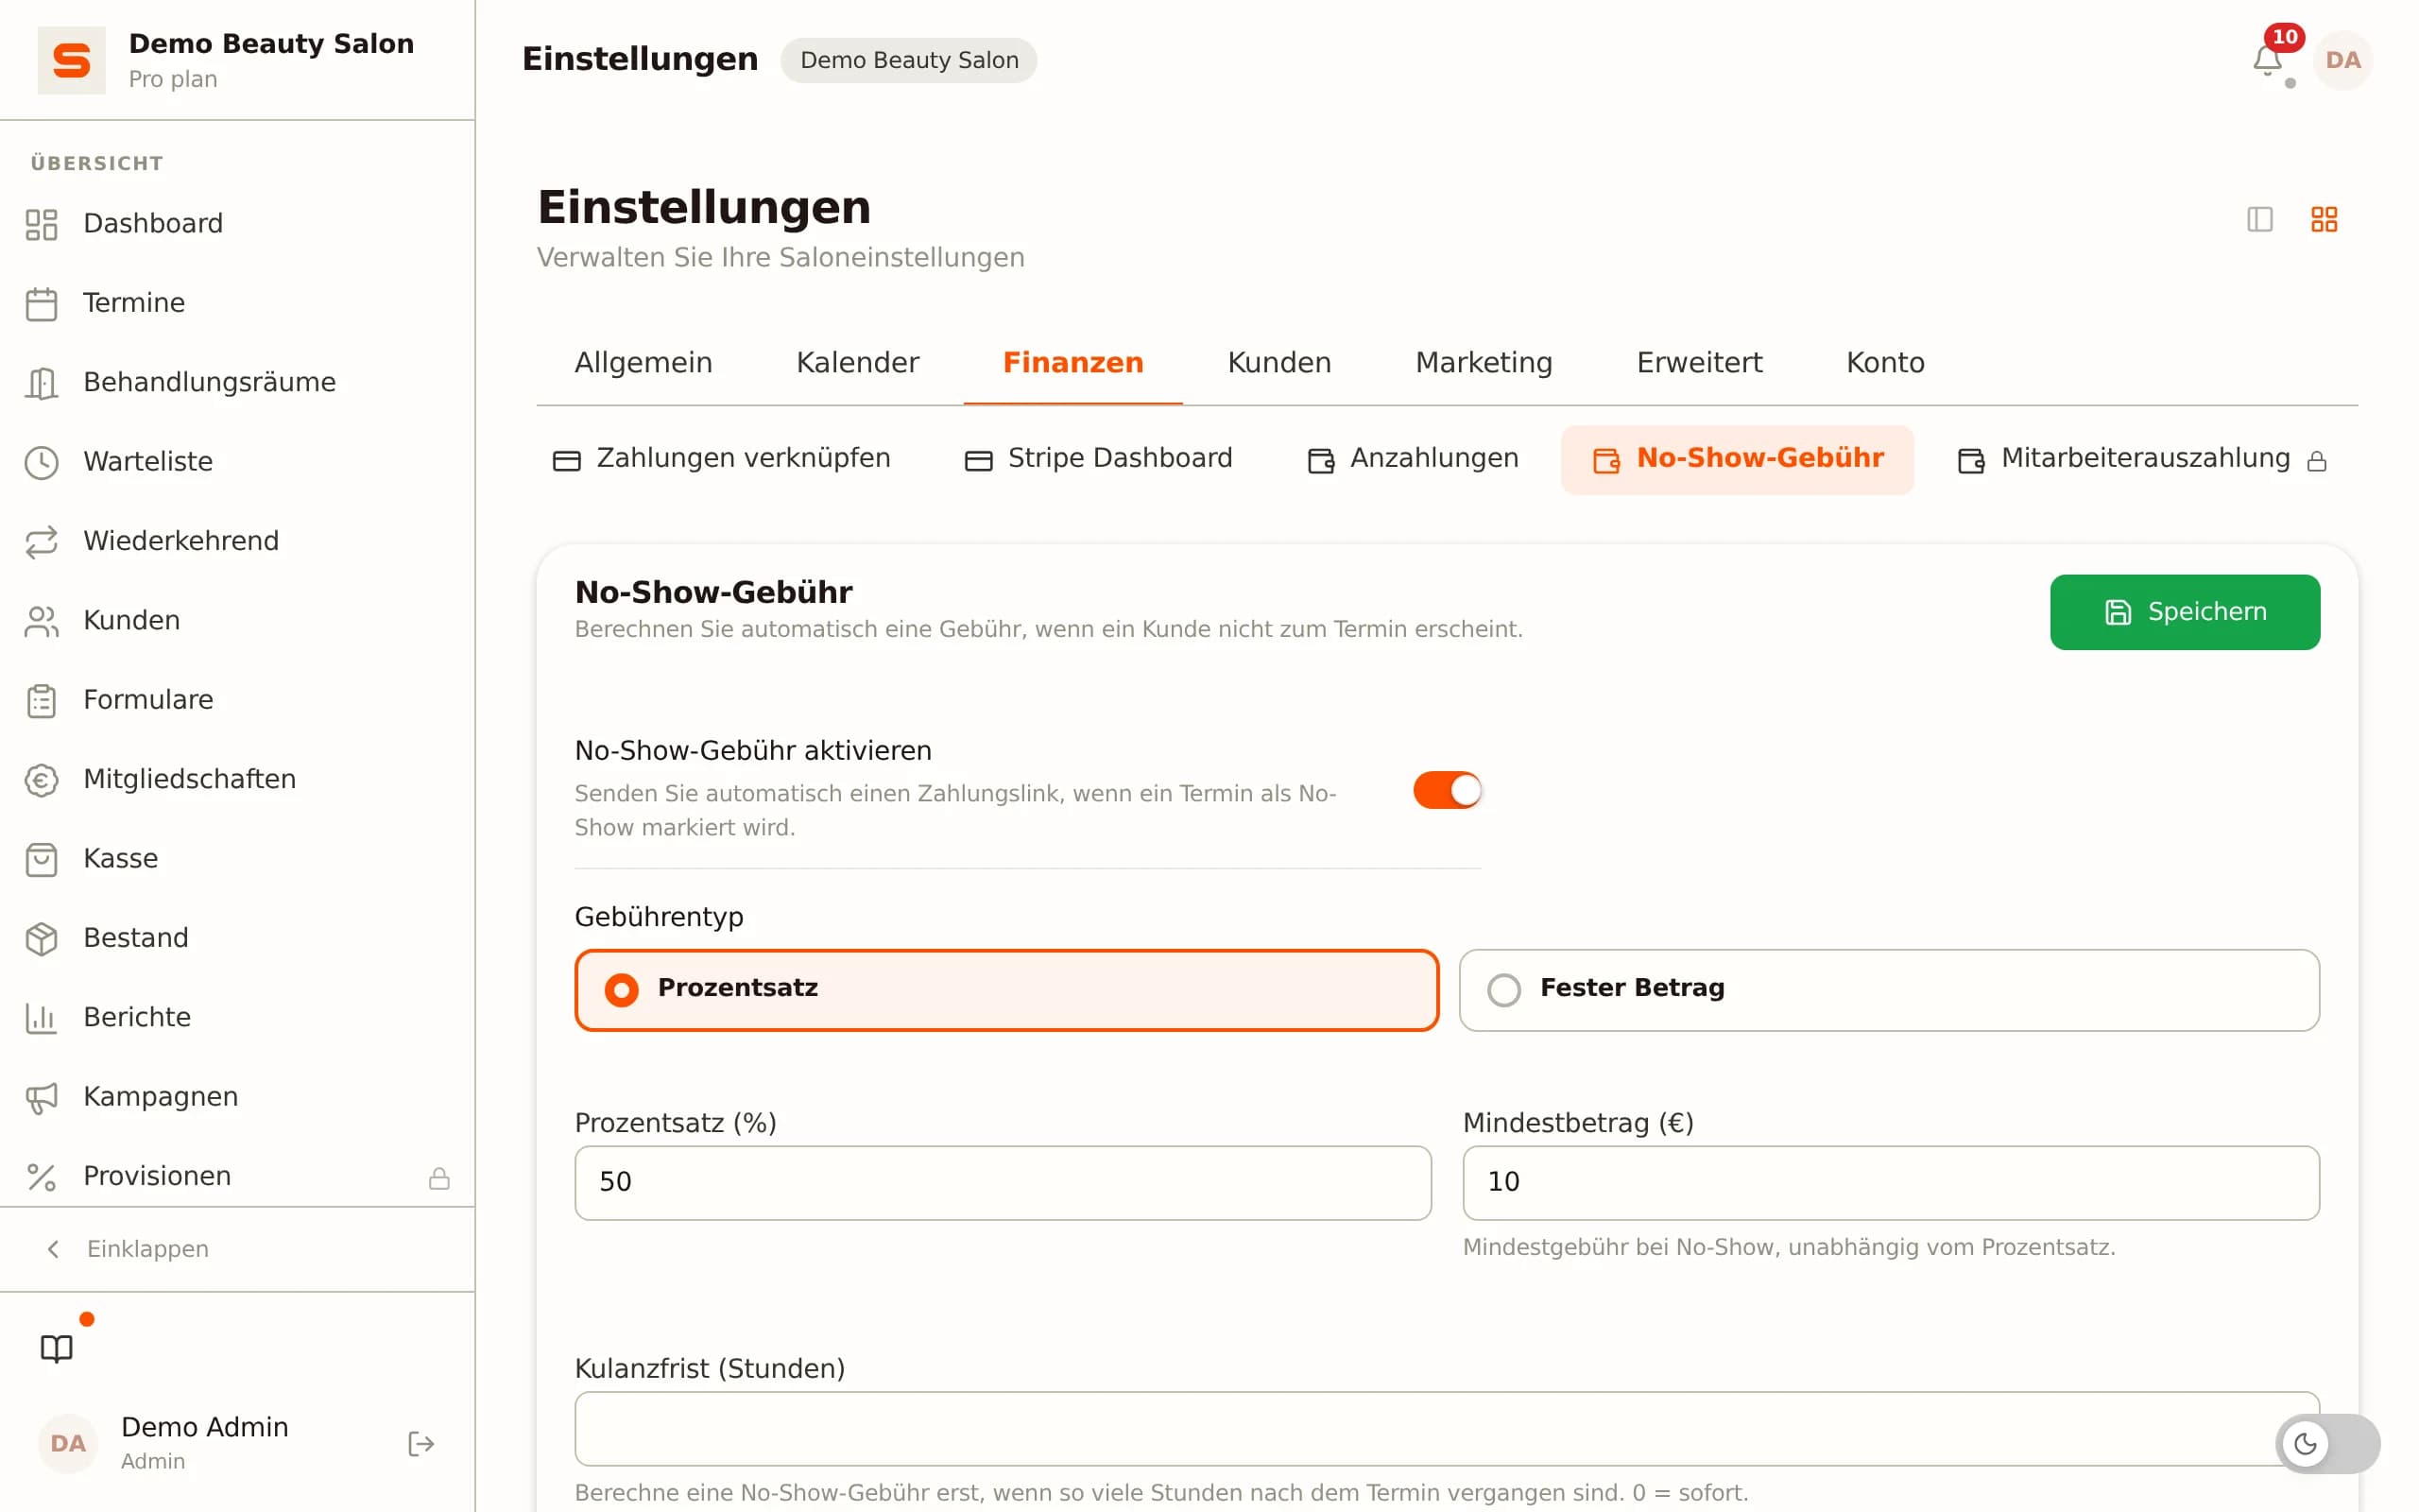Click the Kampagnen megaphone icon

tap(41, 1097)
